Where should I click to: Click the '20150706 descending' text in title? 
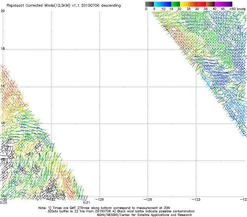[101, 6]
